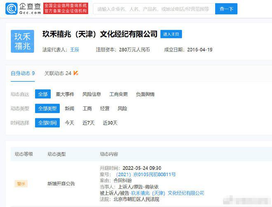Click the 新增开庭公告 type text

(61, 183)
